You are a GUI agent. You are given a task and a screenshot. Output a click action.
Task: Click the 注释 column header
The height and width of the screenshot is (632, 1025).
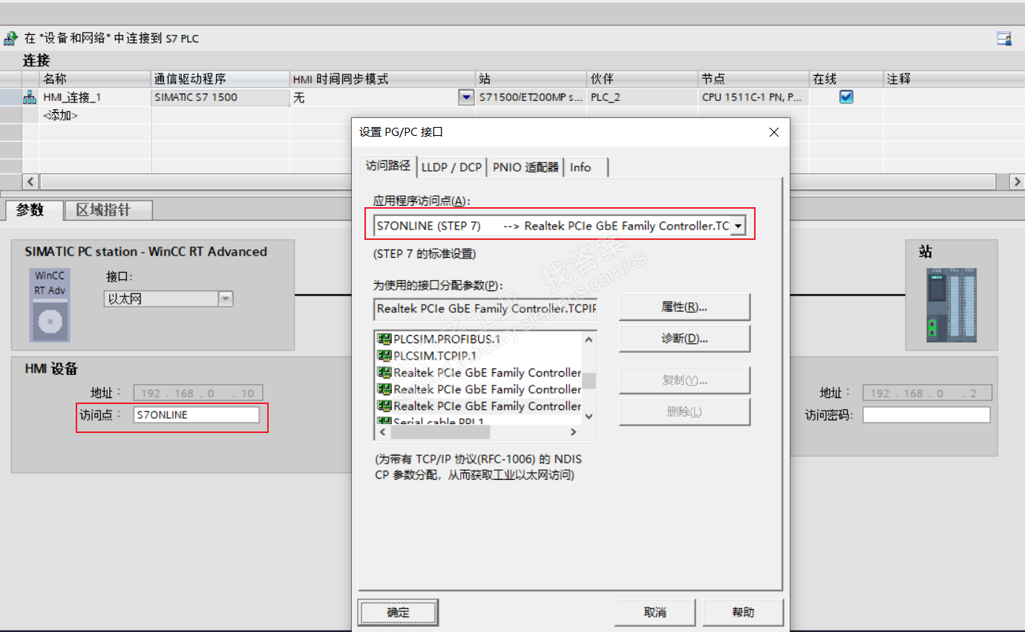954,79
